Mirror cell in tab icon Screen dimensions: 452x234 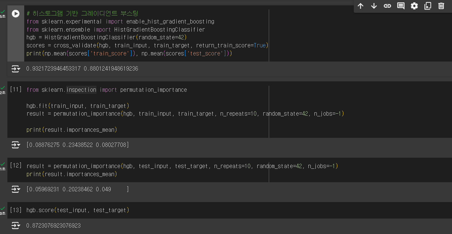[428, 6]
